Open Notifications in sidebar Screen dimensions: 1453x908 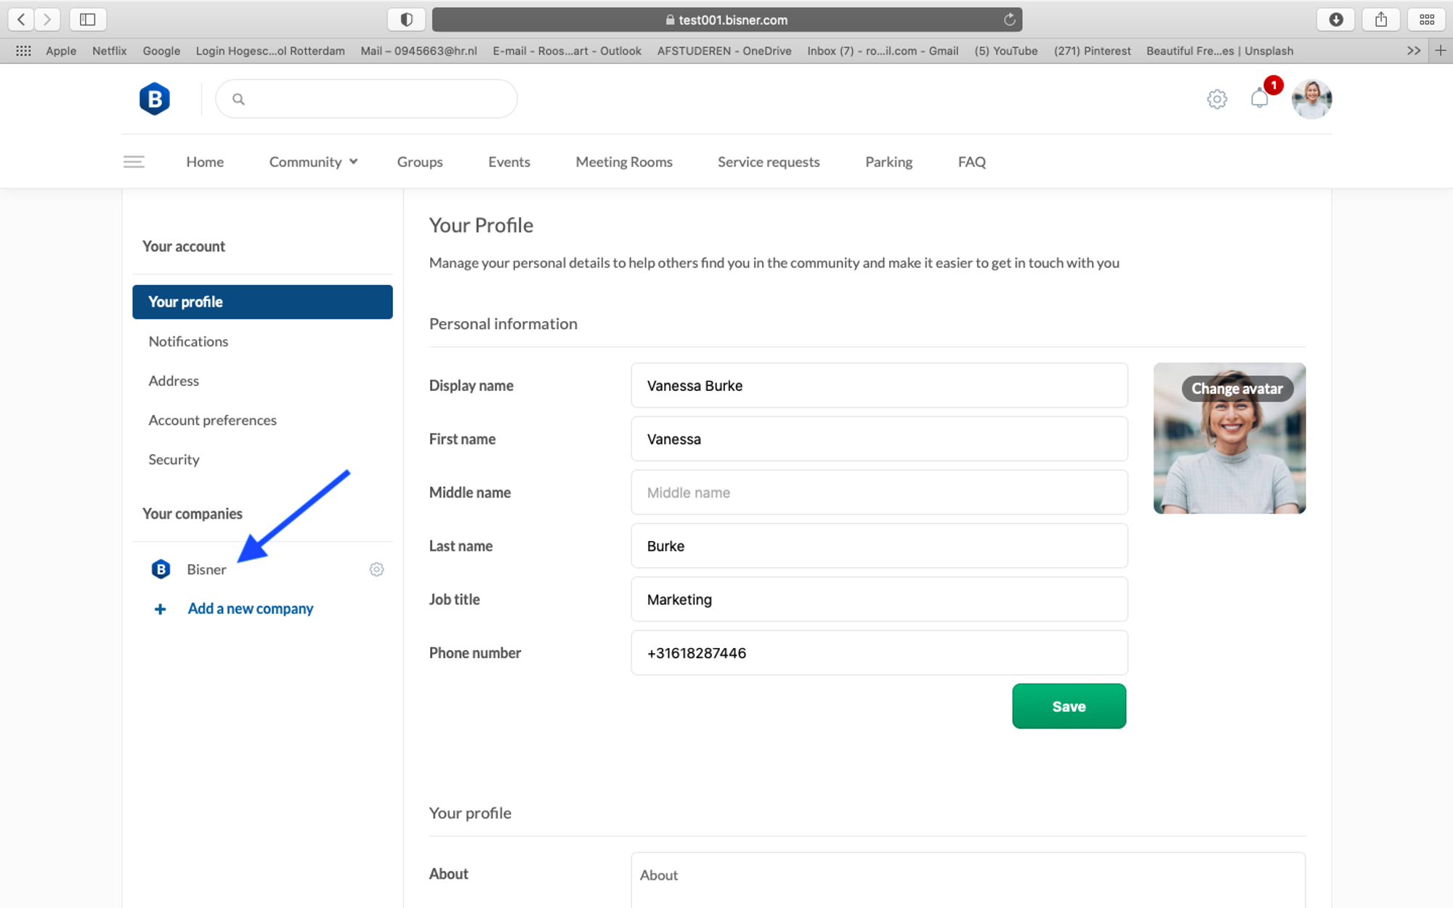coord(188,341)
